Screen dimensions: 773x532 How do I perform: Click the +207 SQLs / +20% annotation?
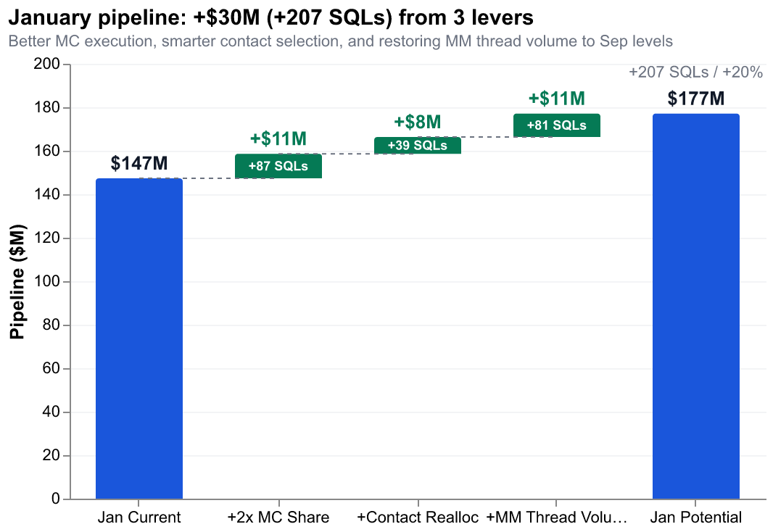click(x=695, y=72)
